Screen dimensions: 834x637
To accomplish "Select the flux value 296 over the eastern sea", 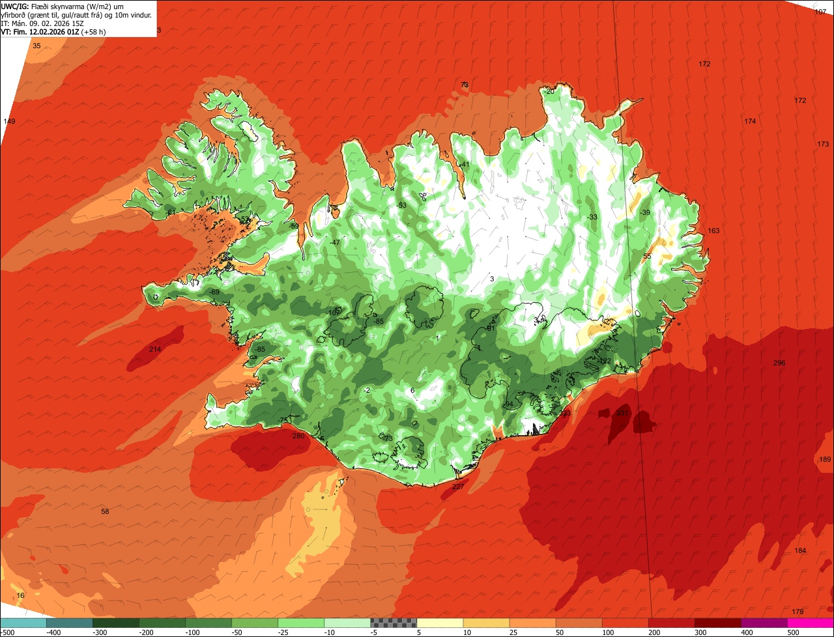I will point(779,363).
